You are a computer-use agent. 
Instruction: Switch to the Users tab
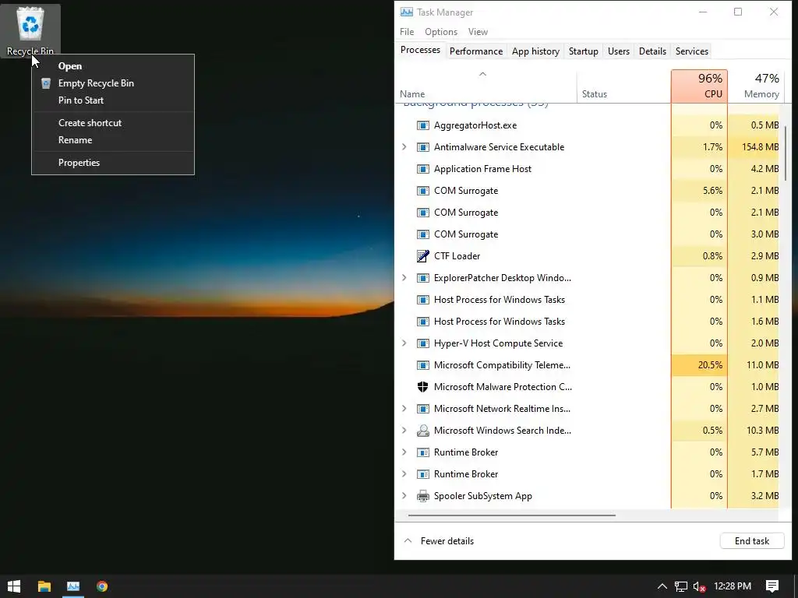pos(618,51)
